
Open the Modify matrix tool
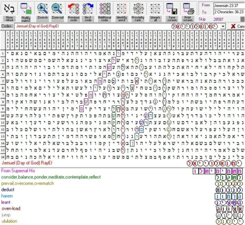[26, 9]
